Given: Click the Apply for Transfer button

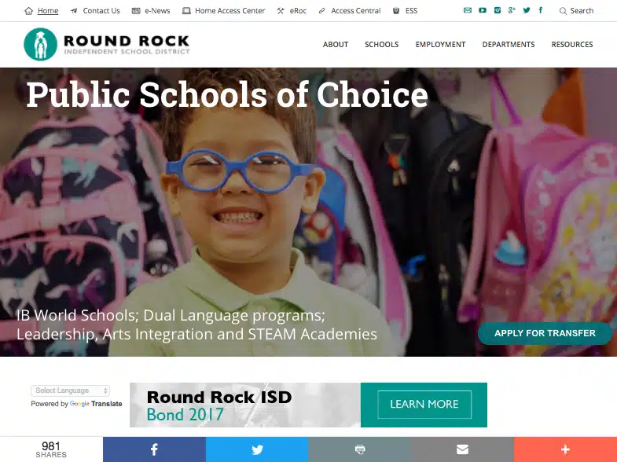Looking at the screenshot, I should point(545,333).
